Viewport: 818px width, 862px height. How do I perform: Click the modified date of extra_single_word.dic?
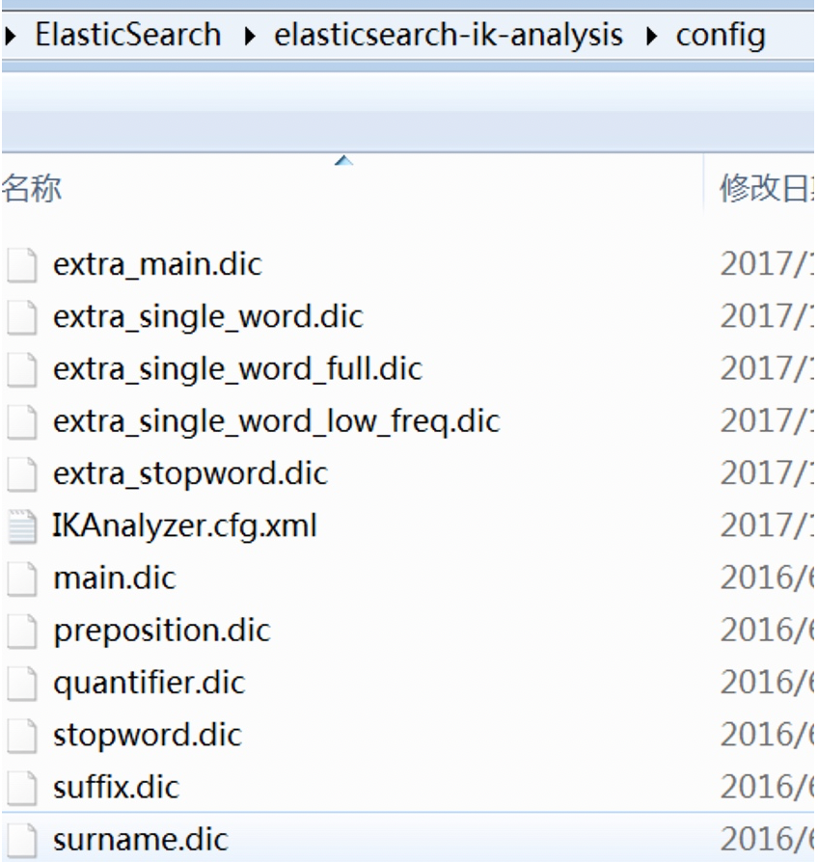[x=767, y=316]
